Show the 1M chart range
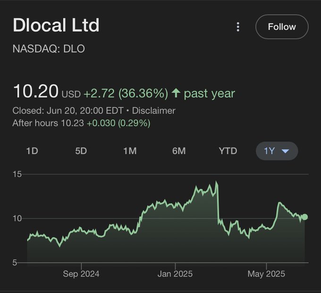Viewport: 321px width, 293px height. coord(130,151)
